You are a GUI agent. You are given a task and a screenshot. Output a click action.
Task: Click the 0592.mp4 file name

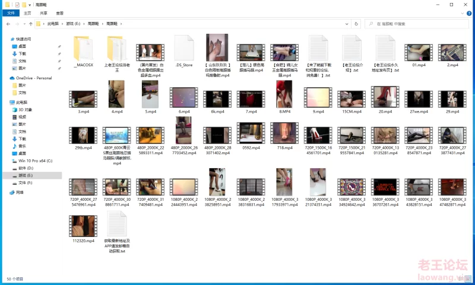click(x=251, y=148)
